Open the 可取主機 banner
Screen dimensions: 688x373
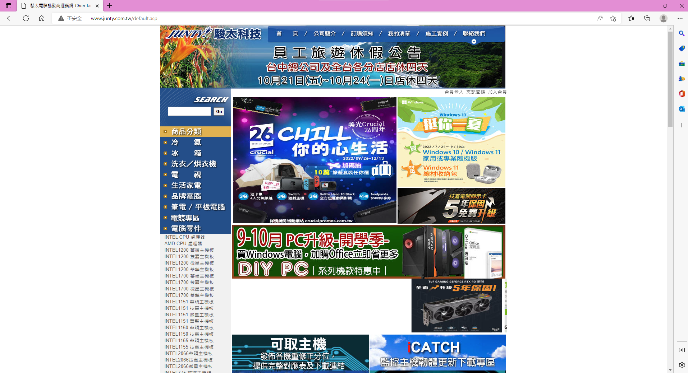(301, 354)
